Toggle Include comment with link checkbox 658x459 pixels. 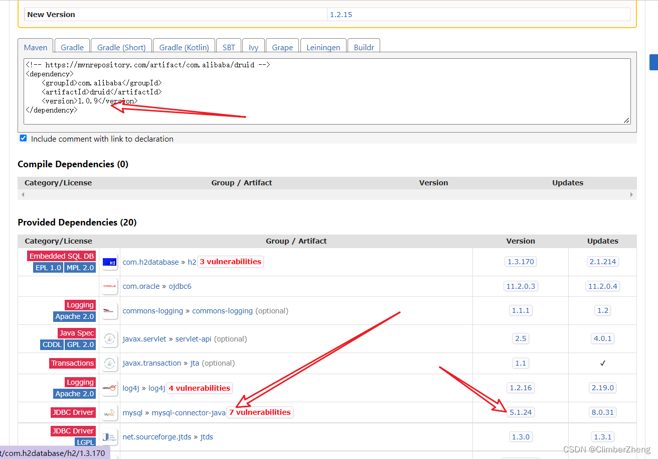[x=23, y=138]
